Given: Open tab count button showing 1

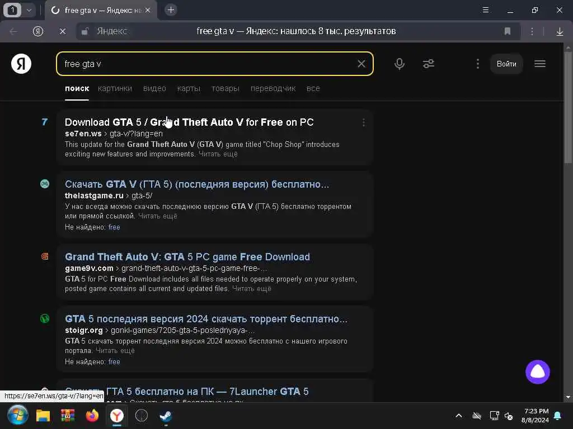Looking at the screenshot, I should (x=12, y=10).
